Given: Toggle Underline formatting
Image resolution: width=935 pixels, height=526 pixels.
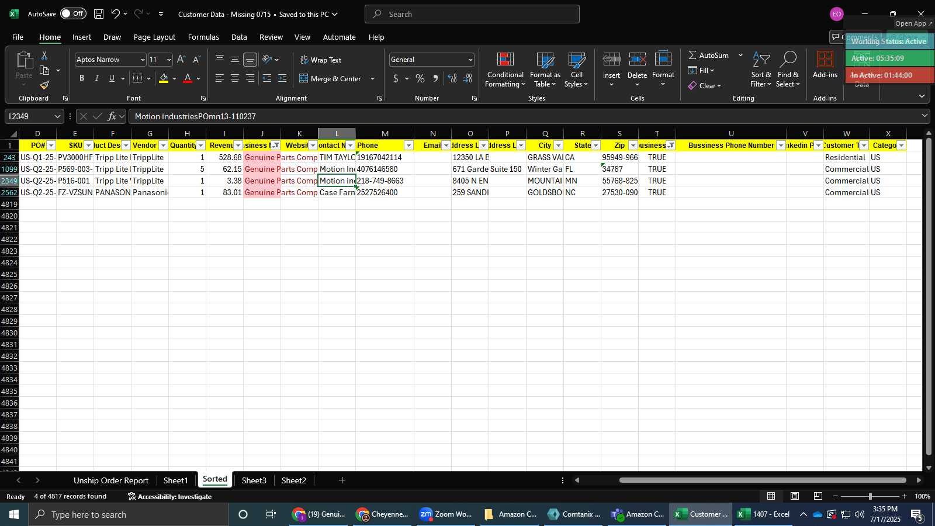Looking at the screenshot, I should click(112, 78).
